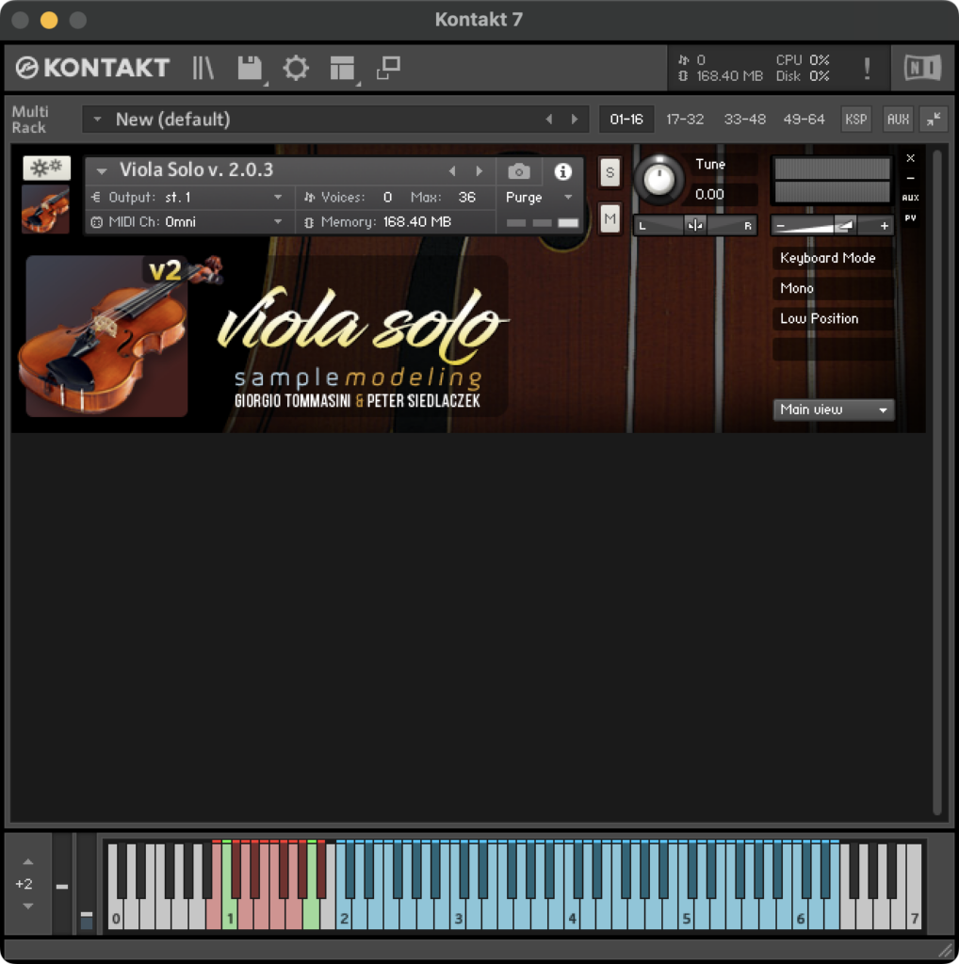959x964 pixels.
Task: Switch to the 33-48 rack page
Action: (x=744, y=120)
